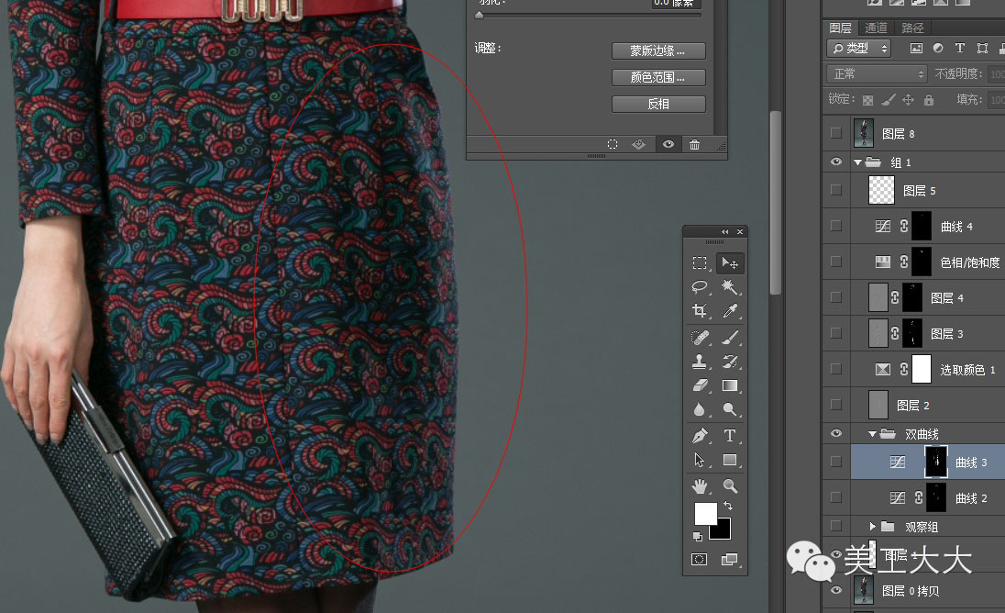Open the 类型 layer filter dropdown

(859, 48)
